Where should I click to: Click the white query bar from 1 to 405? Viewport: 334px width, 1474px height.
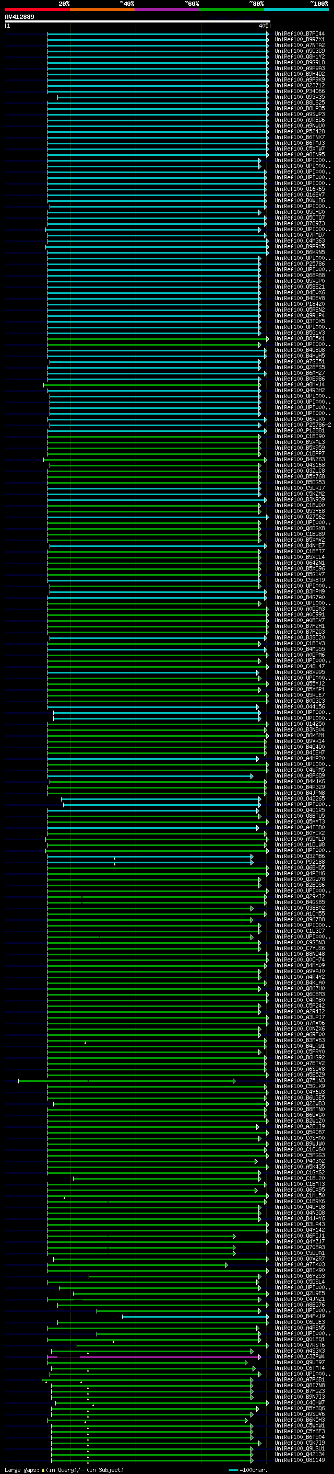click(138, 22)
